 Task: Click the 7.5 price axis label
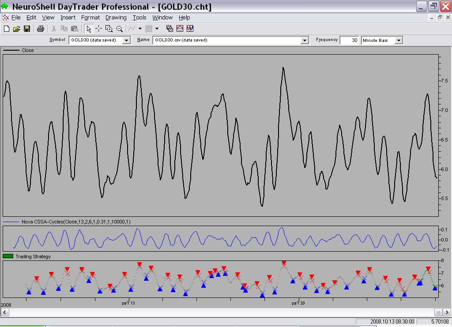click(x=444, y=81)
